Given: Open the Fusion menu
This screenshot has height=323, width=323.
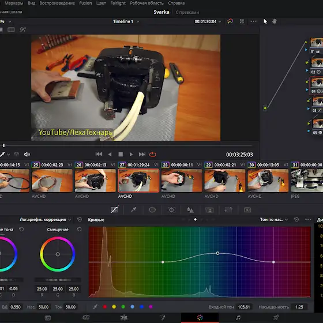Looking at the screenshot, I should [85, 3].
